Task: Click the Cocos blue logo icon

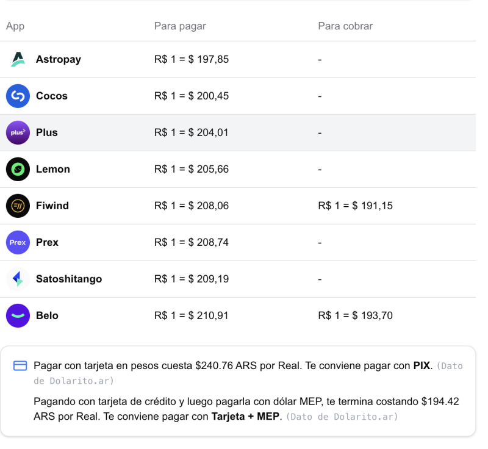Action: (x=18, y=96)
